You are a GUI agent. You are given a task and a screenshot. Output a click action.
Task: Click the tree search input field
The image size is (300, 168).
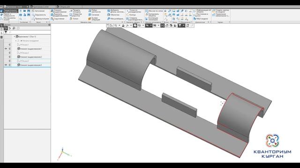coord(30,32)
